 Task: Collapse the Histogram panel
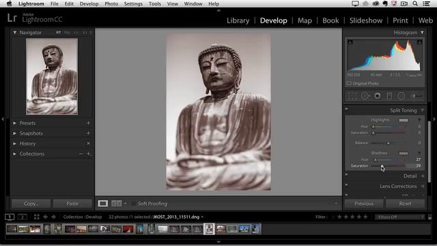point(422,33)
